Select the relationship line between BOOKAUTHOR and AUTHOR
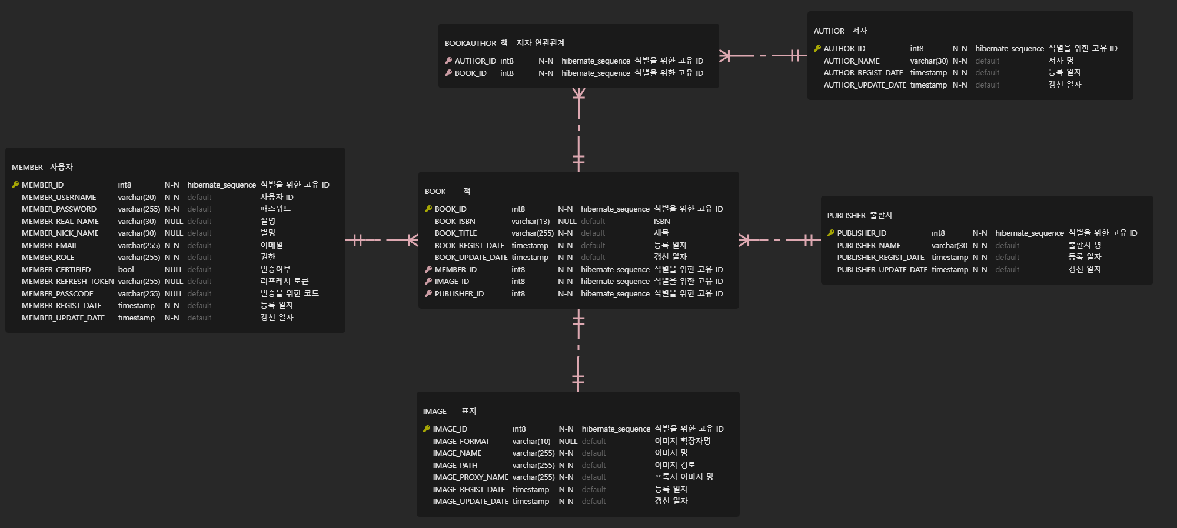The image size is (1177, 528). [763, 55]
